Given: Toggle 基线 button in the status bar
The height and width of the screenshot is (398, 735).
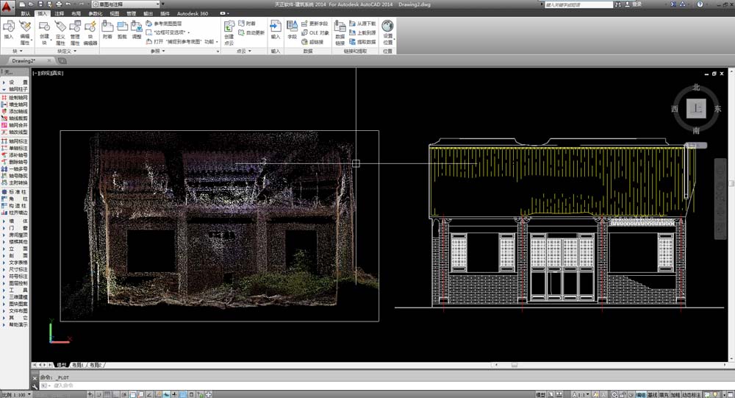Looking at the screenshot, I should [x=652, y=395].
